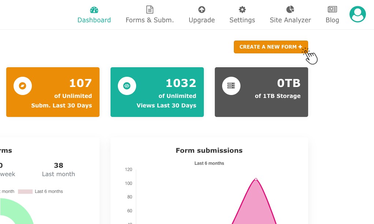This screenshot has height=224, width=374.
Task: Click the submissions icon in orange card
Action: click(23, 86)
